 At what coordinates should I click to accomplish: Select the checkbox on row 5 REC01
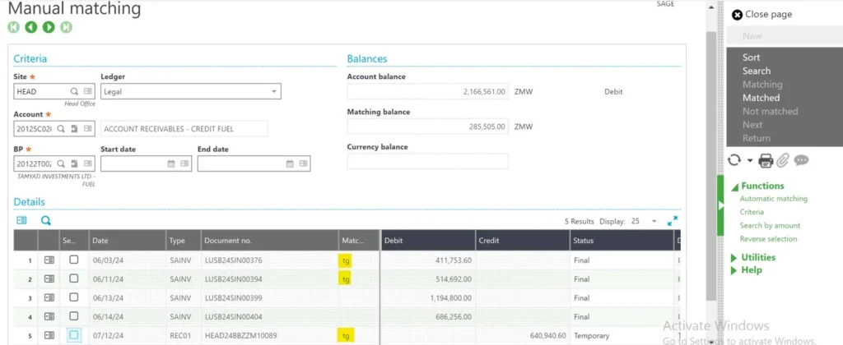(74, 335)
